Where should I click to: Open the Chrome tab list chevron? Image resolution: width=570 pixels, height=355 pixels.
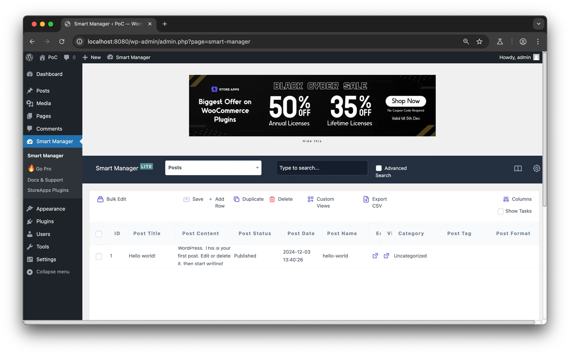538,24
